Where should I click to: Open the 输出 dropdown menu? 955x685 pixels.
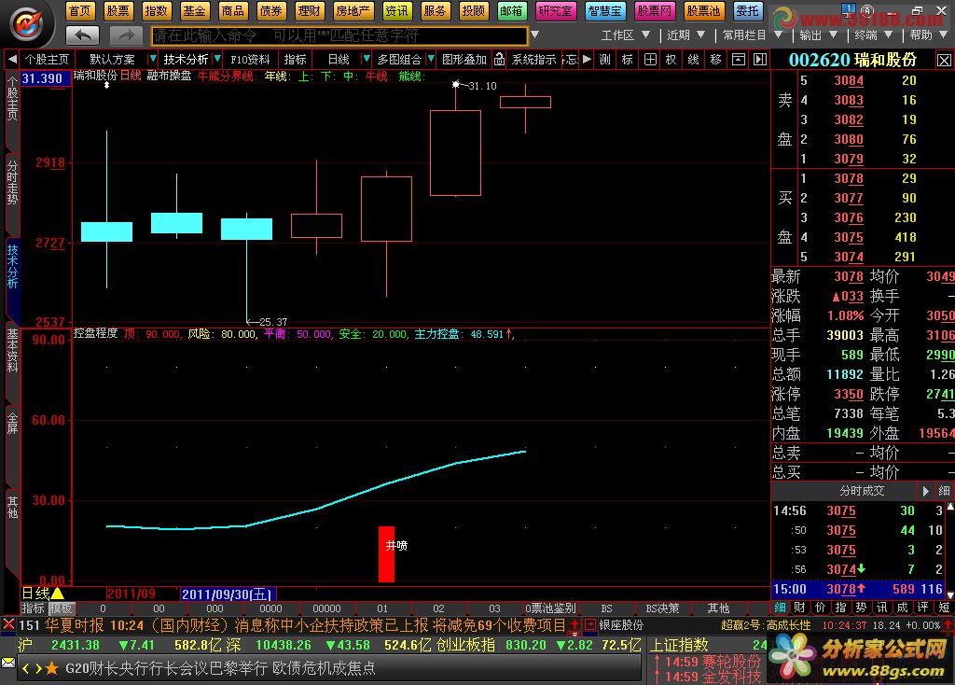(x=817, y=35)
